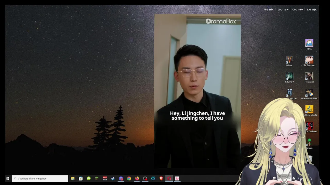330x185 pixels.
Task: Click the 'GPU 19%' overlay readout
Action: click(283, 10)
